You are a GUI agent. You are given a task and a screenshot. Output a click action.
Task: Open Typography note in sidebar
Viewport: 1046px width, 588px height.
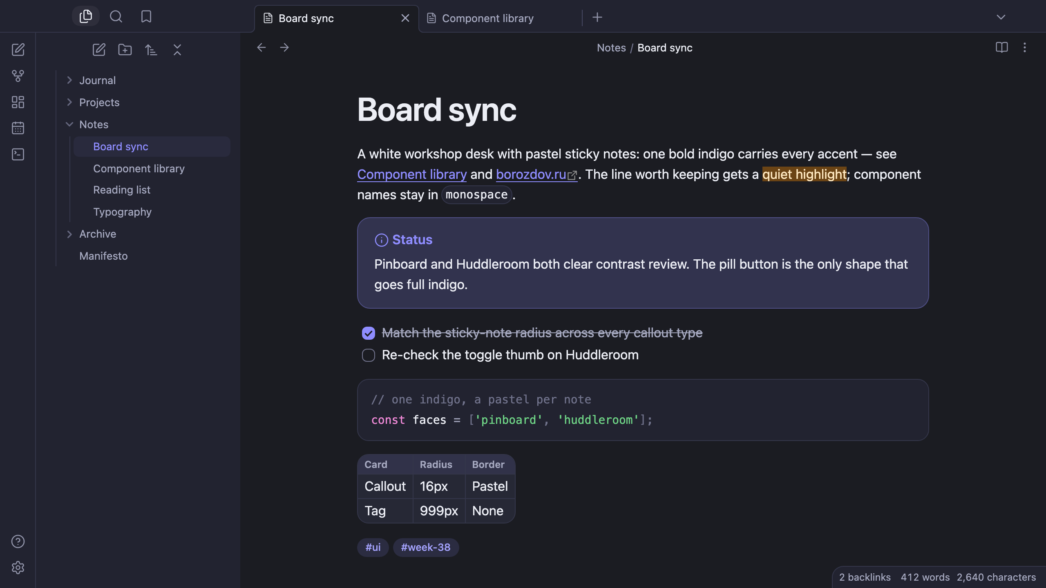(152, 212)
